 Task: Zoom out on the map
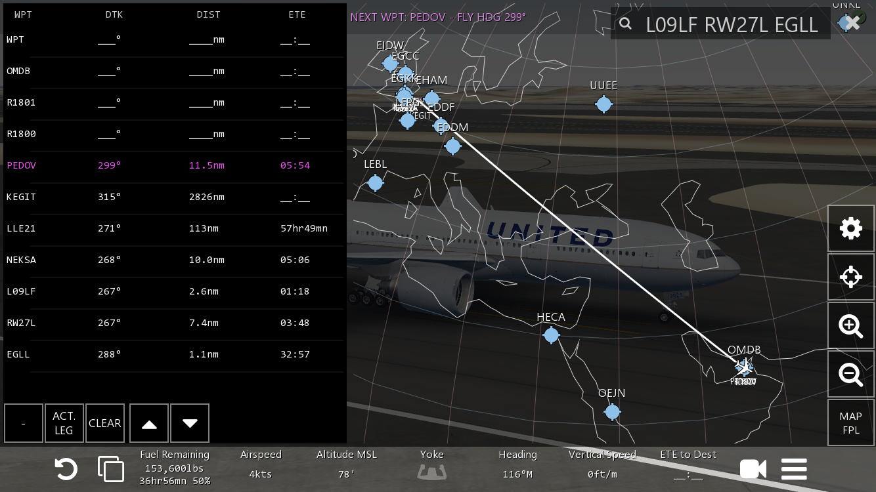tap(851, 374)
